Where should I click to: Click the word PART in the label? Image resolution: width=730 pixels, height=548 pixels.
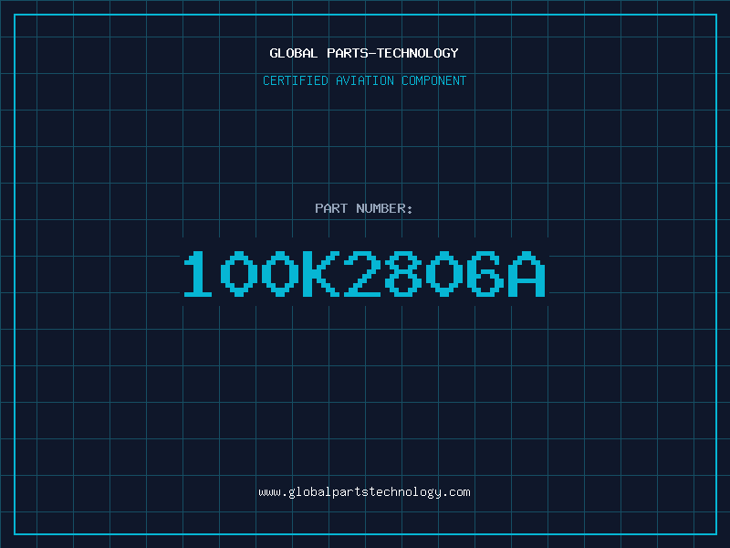[331, 208]
